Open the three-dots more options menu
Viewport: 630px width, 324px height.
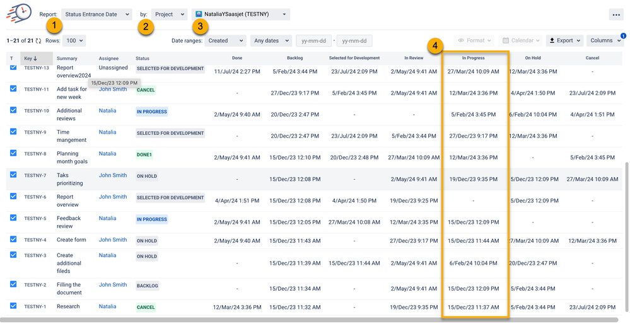pyautogui.click(x=616, y=14)
